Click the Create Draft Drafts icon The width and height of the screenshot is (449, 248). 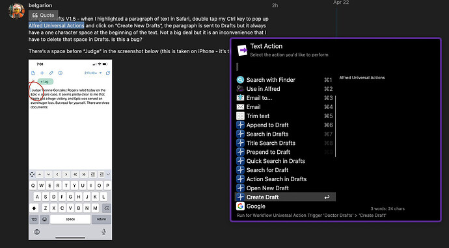click(240, 197)
